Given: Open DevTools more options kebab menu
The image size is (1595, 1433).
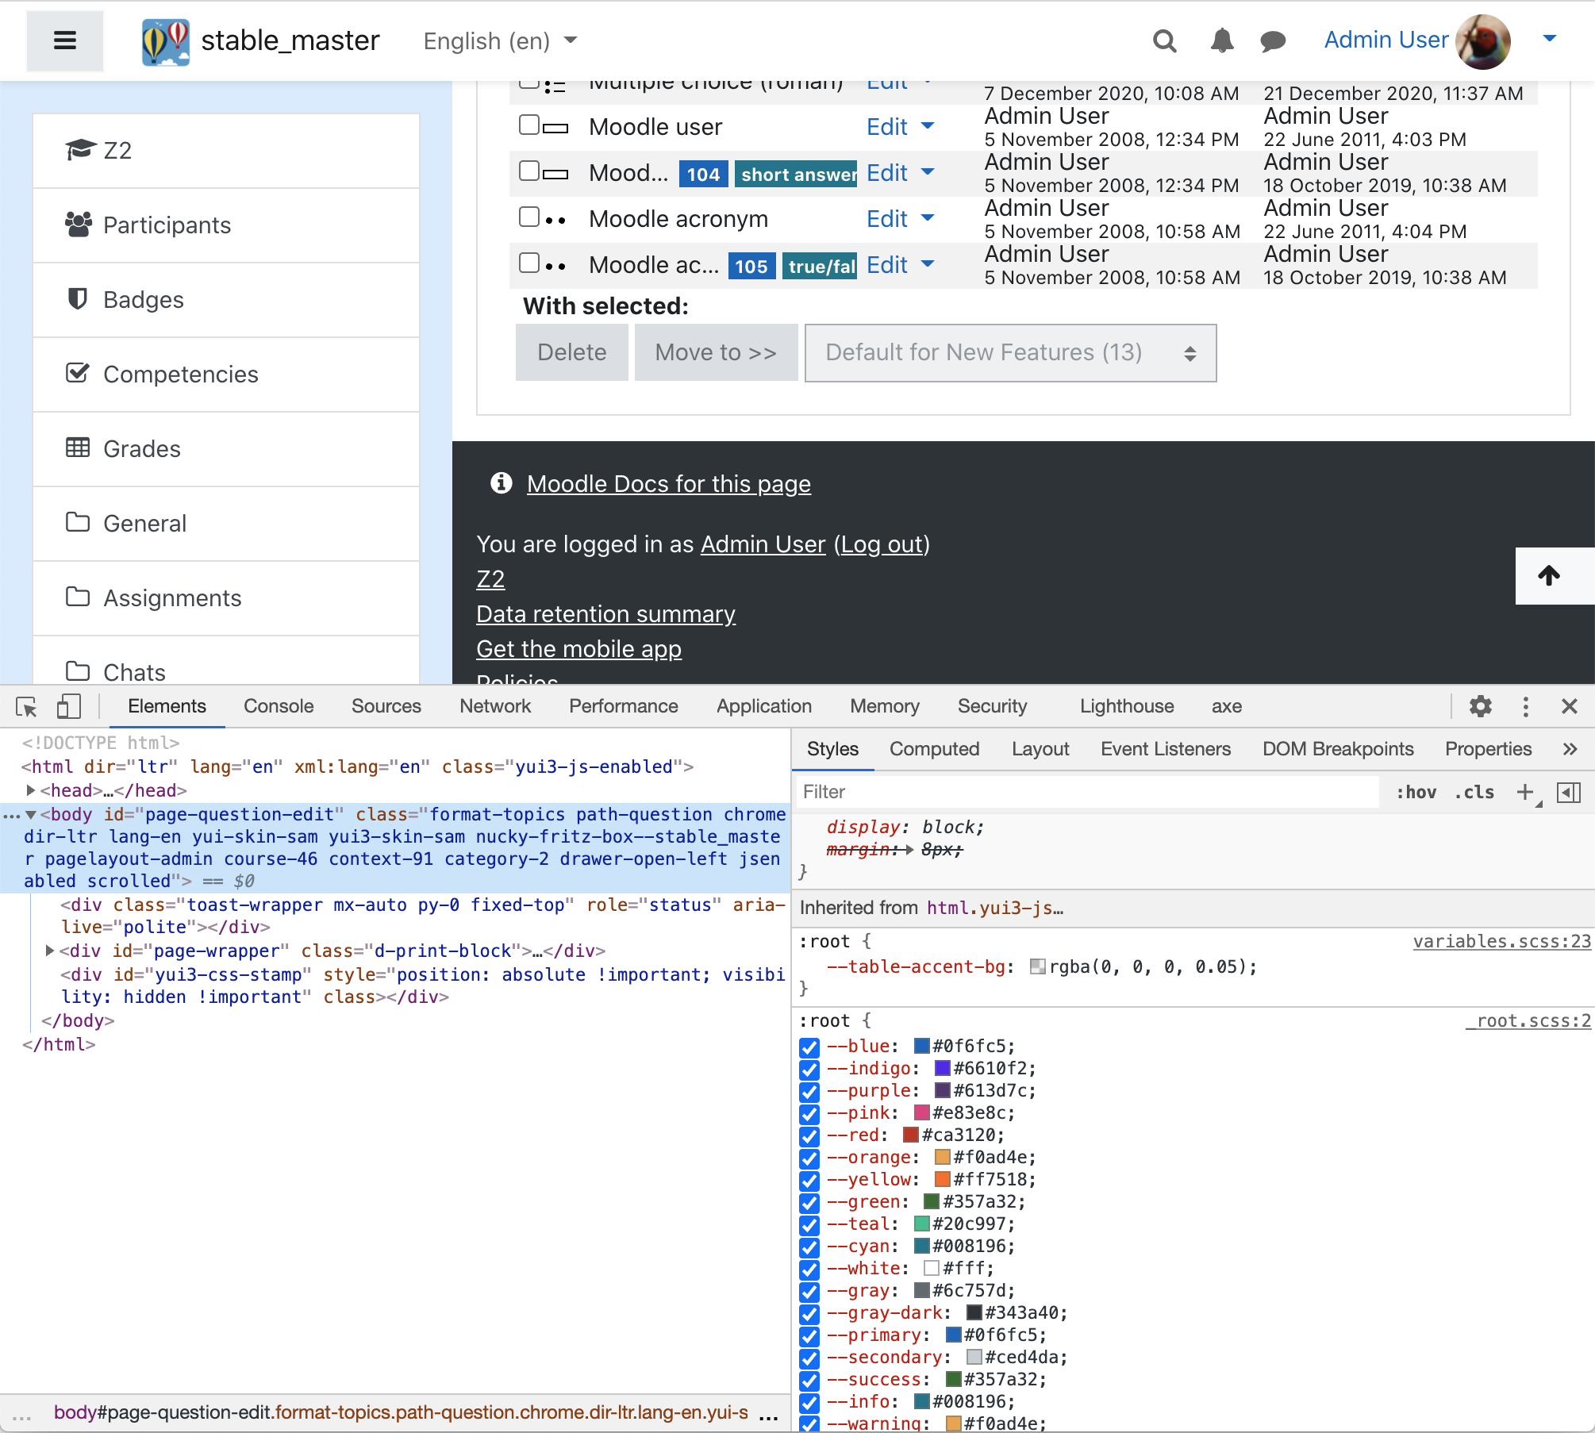Looking at the screenshot, I should click(1525, 706).
